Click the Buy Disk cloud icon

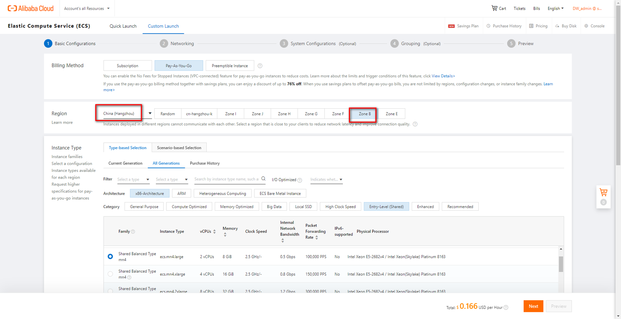pos(557,26)
